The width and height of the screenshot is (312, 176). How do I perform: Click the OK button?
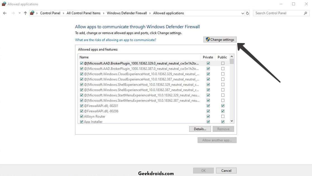click(x=203, y=171)
